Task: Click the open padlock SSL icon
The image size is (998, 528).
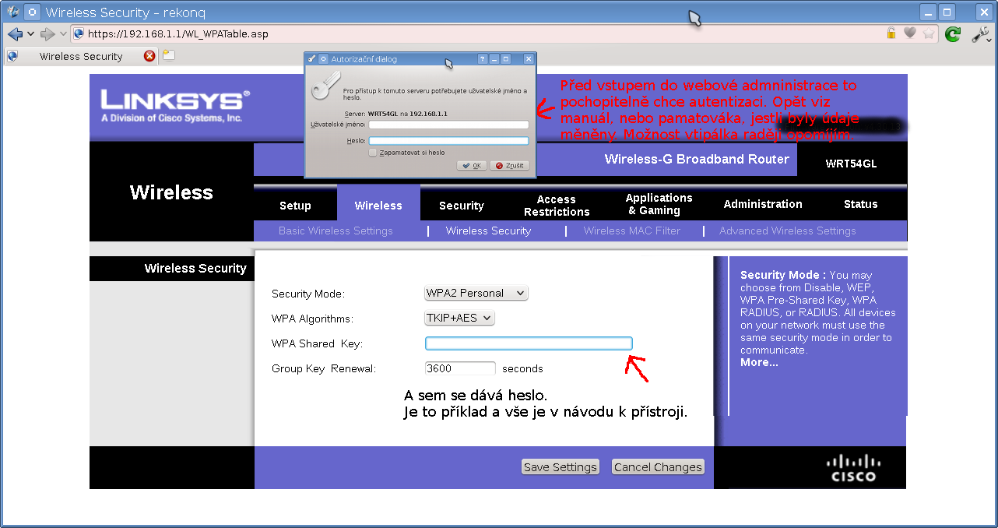Action: point(892,33)
